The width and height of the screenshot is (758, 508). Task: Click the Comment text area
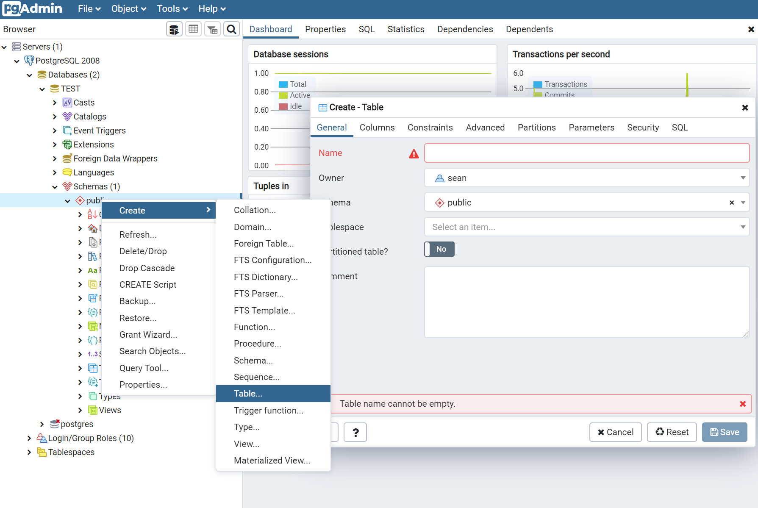tap(587, 302)
